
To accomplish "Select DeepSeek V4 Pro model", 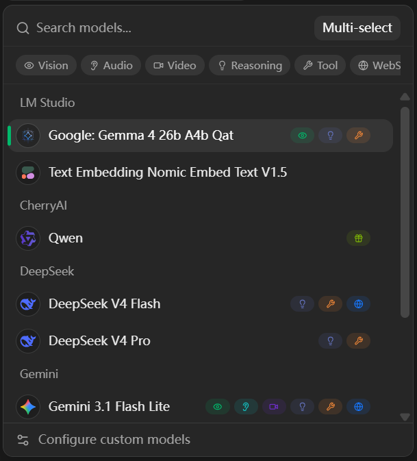I will [x=200, y=341].
